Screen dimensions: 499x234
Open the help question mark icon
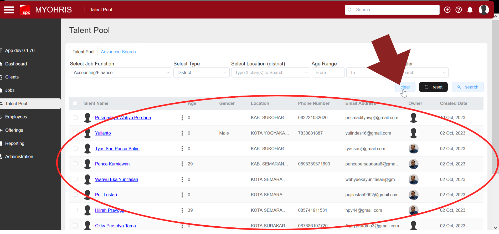click(x=459, y=10)
